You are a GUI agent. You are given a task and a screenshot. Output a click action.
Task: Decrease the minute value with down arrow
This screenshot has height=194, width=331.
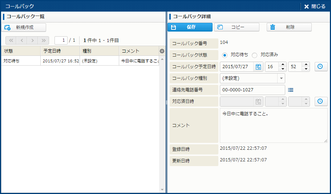pyautogui.click(x=306, y=69)
